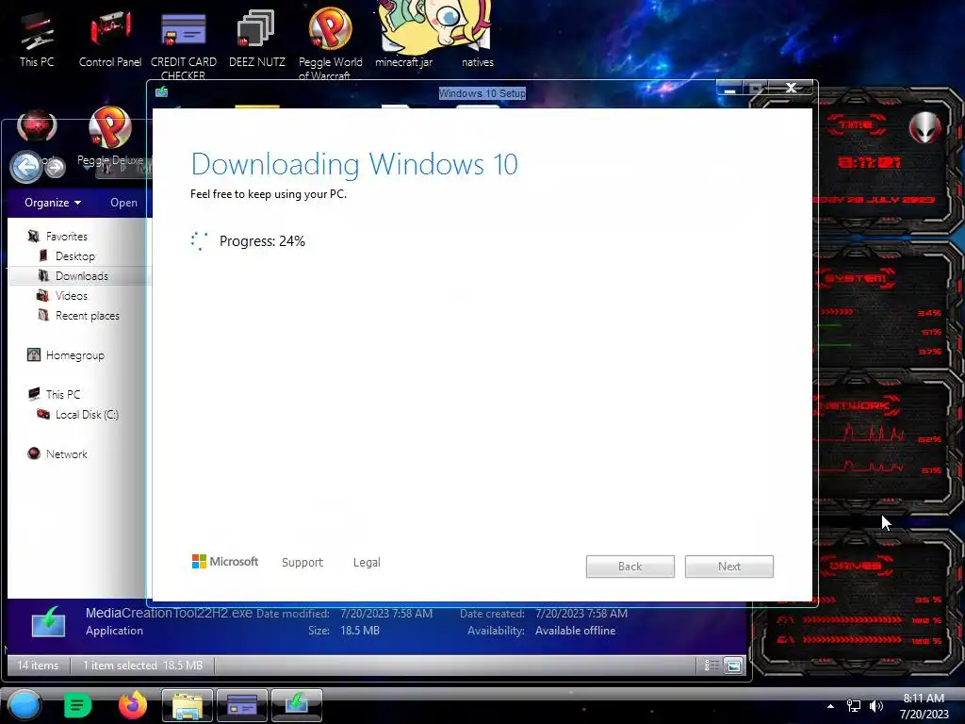Image resolution: width=965 pixels, height=724 pixels.
Task: Click the Size 18.5 MB value
Action: click(x=360, y=631)
